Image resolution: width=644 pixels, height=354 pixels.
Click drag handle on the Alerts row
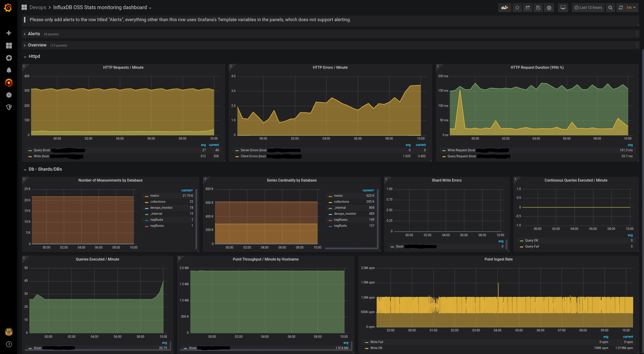pos(637,34)
